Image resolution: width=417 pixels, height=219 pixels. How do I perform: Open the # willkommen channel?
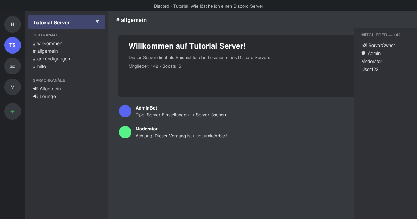(x=48, y=43)
